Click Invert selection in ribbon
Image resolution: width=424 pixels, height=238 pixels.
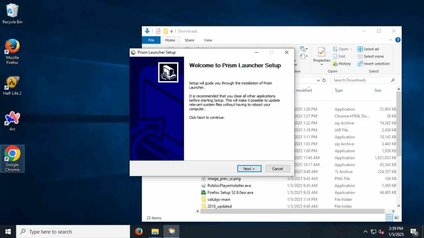(374, 63)
